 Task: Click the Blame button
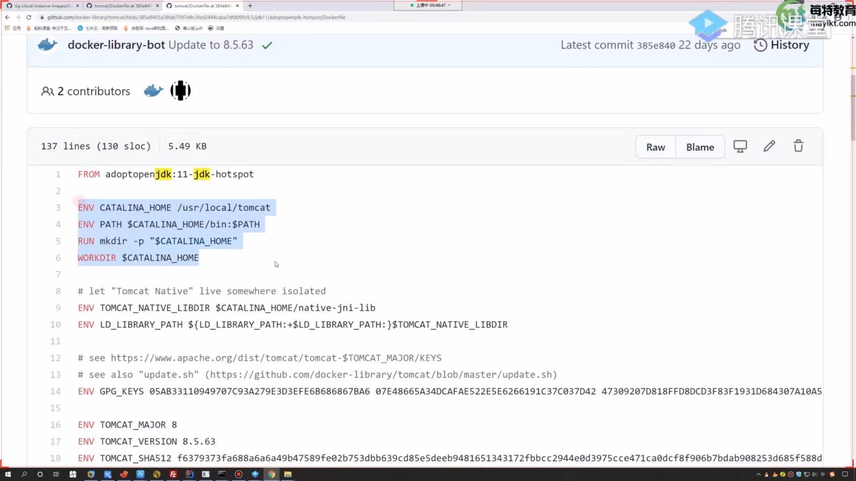coord(700,147)
